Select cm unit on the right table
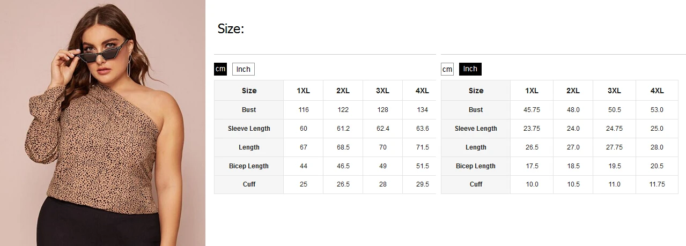 tap(447, 69)
